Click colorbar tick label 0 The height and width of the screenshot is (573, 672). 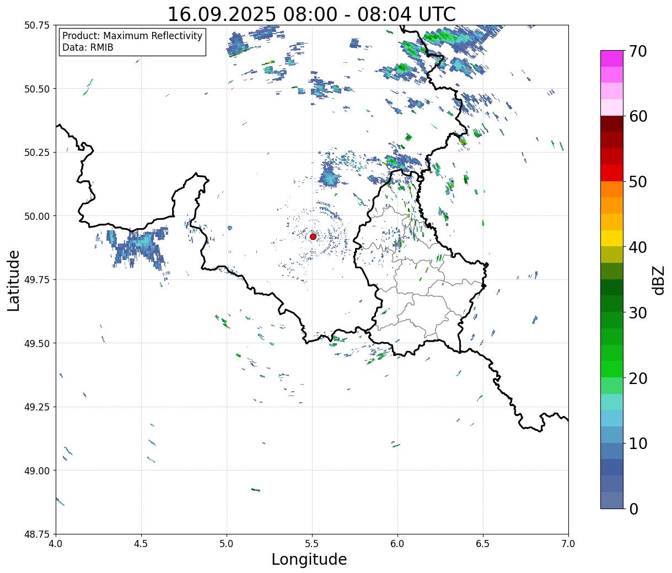[633, 509]
